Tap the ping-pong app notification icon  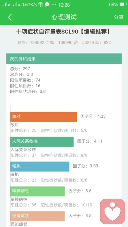47,5
